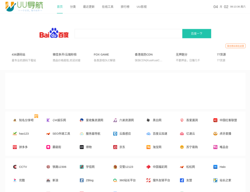Click the 蘑菇街 pink icon

coord(48,147)
